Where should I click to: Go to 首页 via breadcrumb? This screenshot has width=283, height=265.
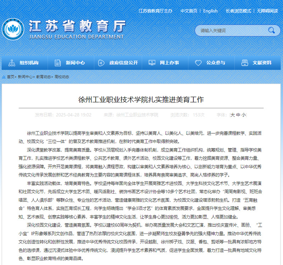(x=11, y=77)
